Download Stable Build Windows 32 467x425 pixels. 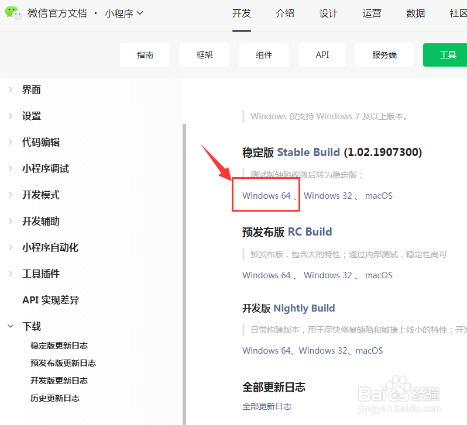(328, 195)
